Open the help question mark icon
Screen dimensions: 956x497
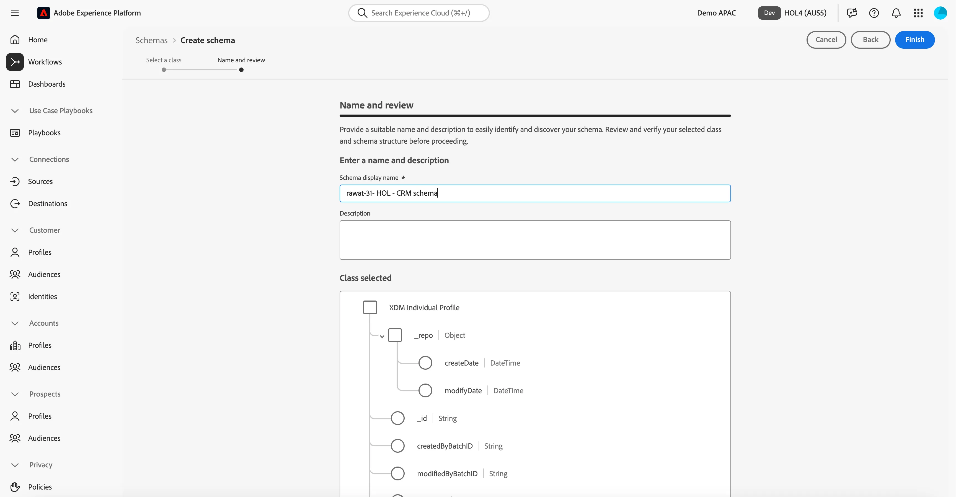tap(874, 13)
